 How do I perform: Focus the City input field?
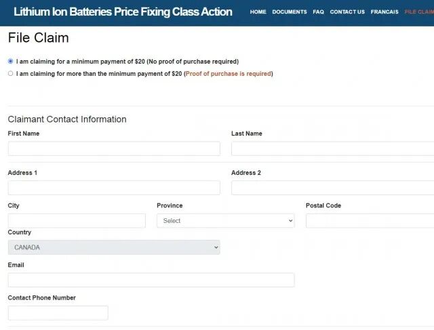pos(77,221)
